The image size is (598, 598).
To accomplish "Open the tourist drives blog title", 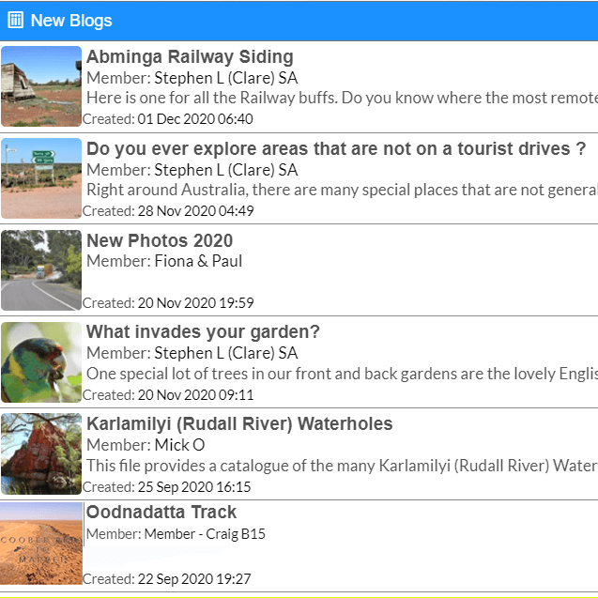I will [x=336, y=149].
